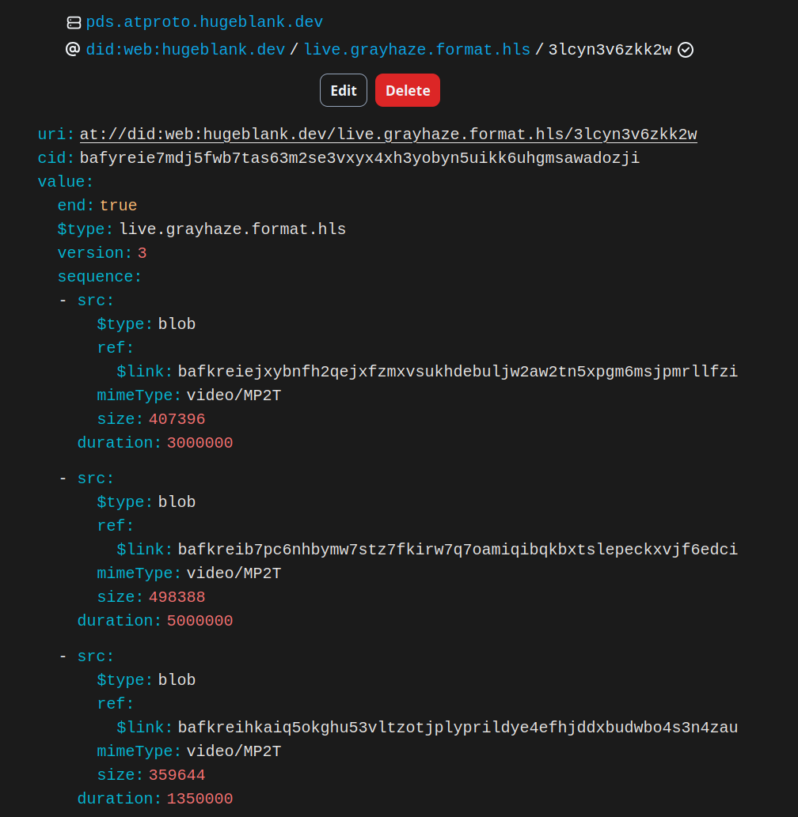The width and height of the screenshot is (798, 817).
Task: Open the did:web:hugeblank.dev repo link
Action: point(185,50)
